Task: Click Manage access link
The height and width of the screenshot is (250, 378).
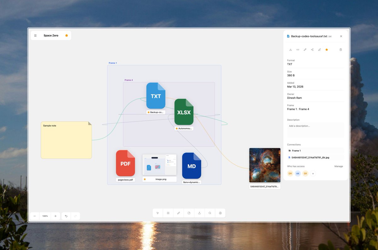Action: click(339, 166)
